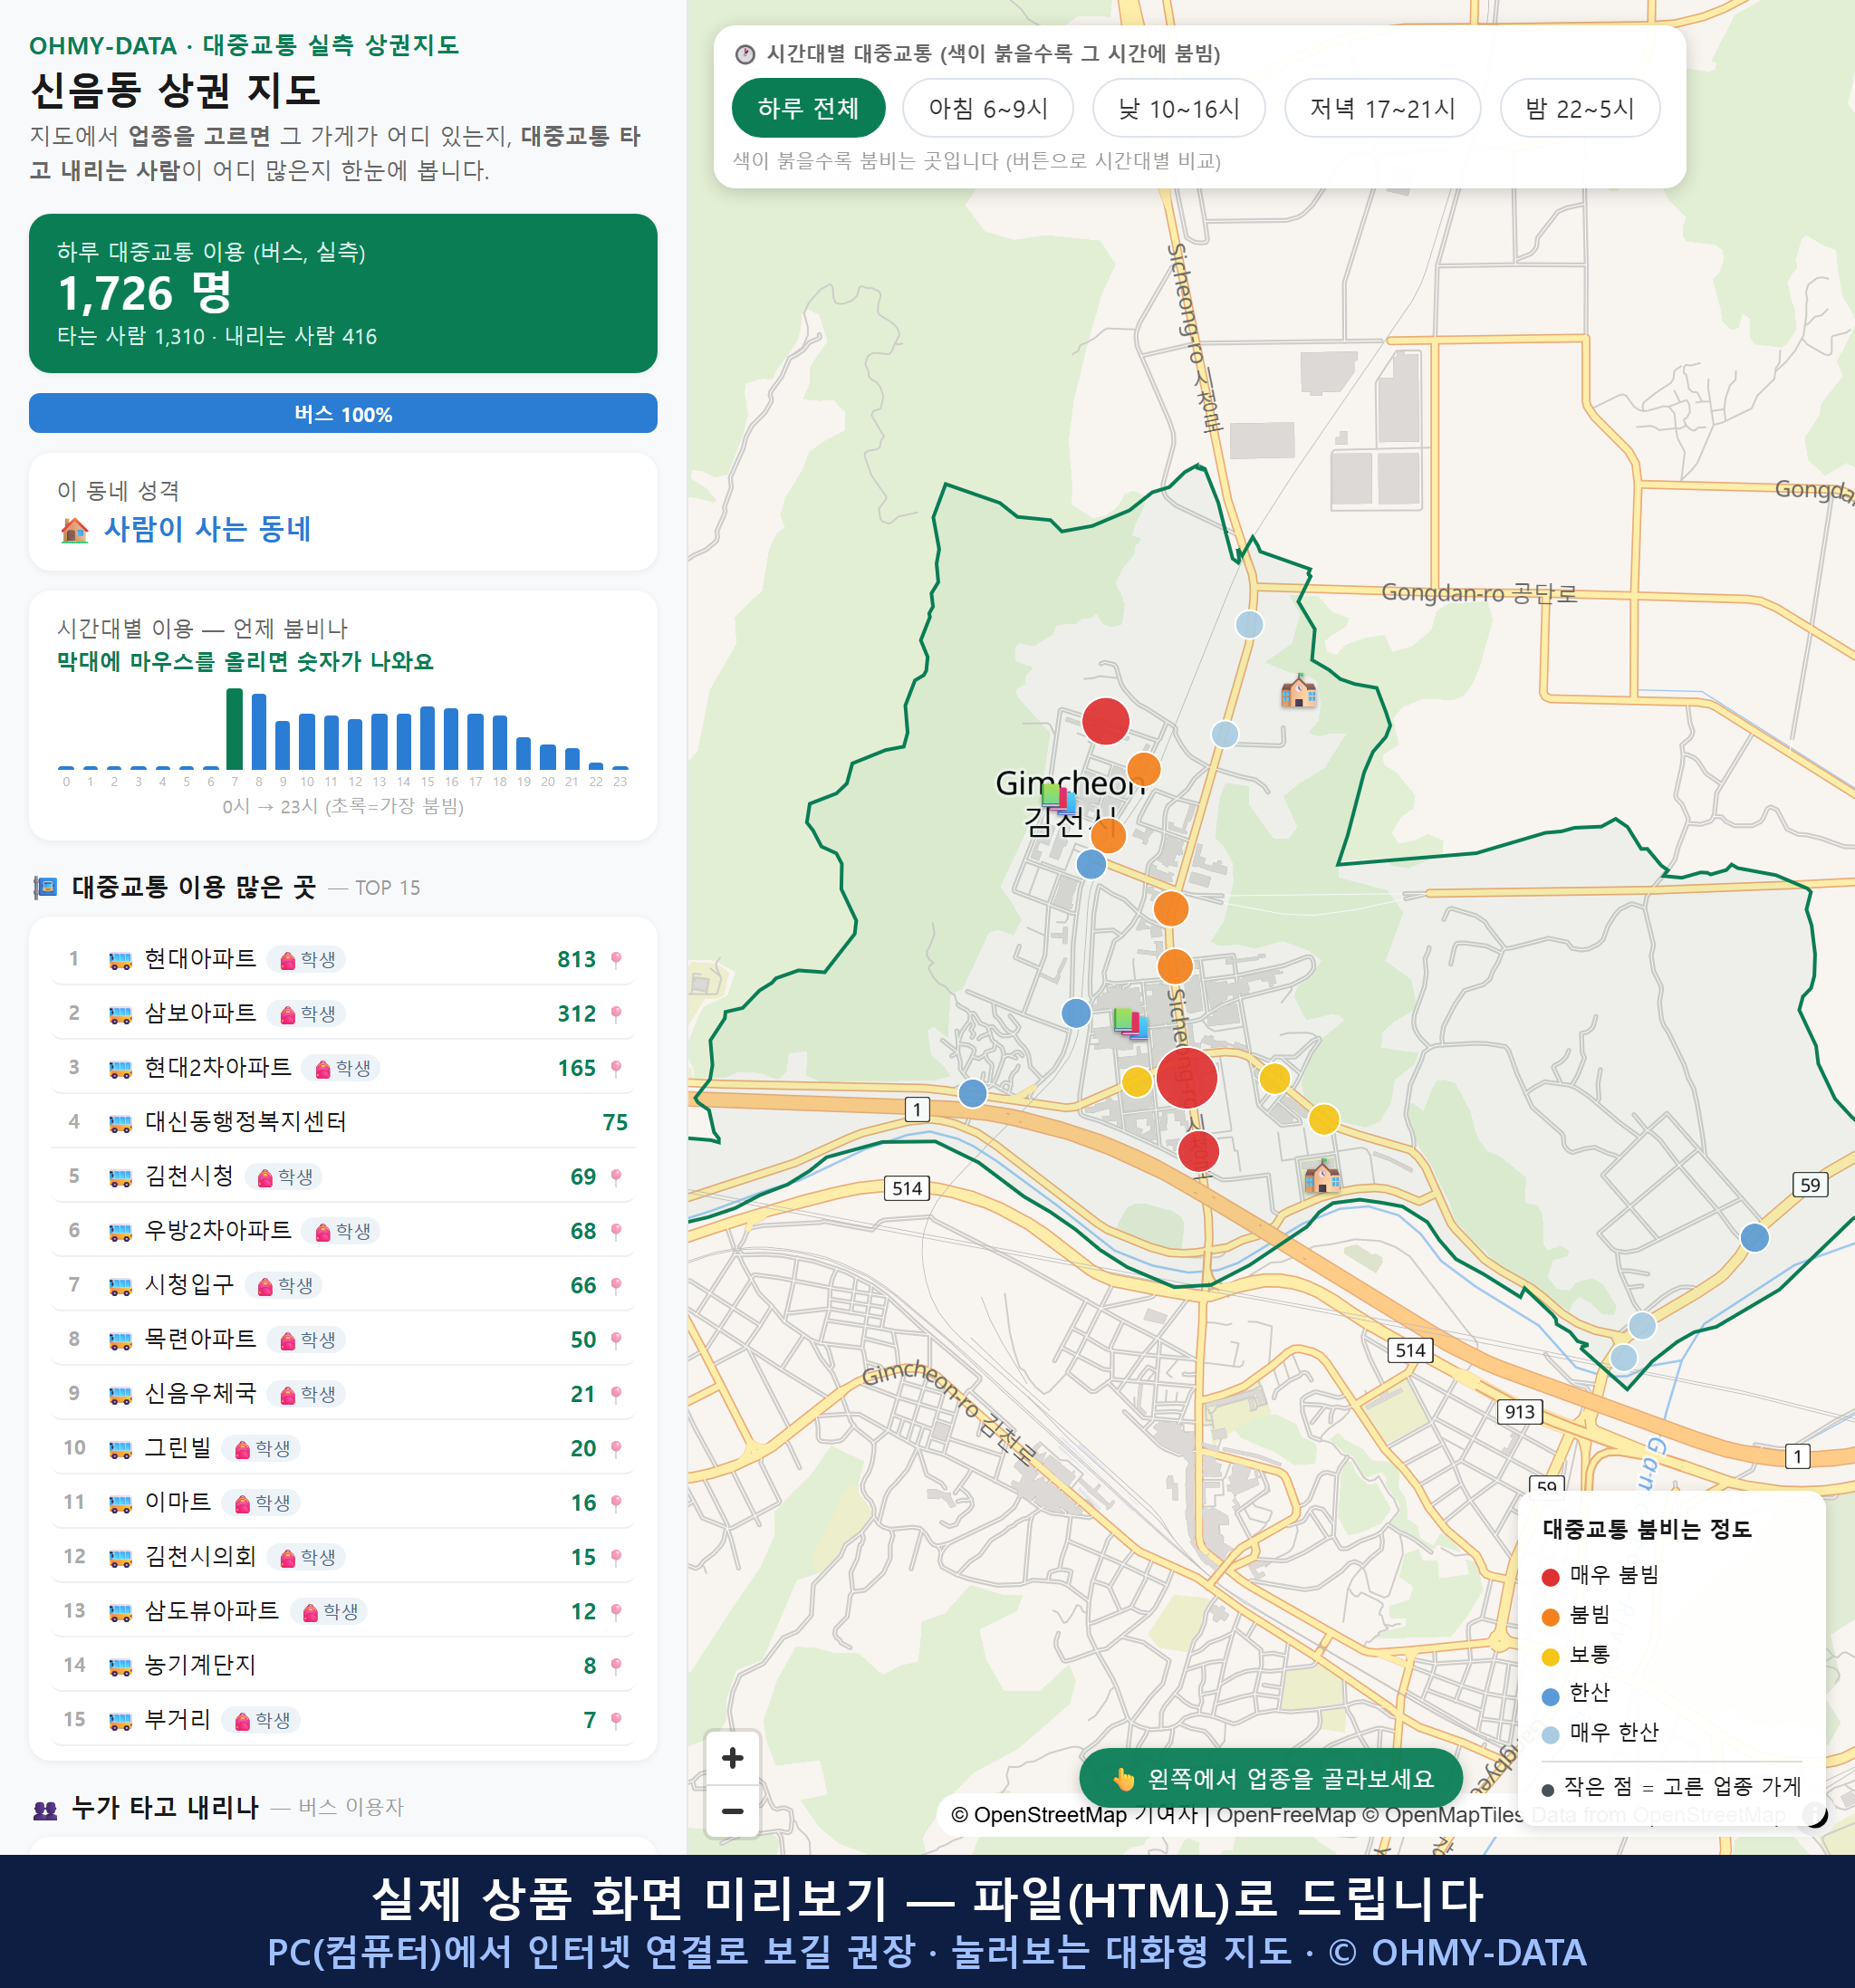The height and width of the screenshot is (1988, 1855).
Task: Click the green 7시 peak bar in chart
Action: [235, 729]
